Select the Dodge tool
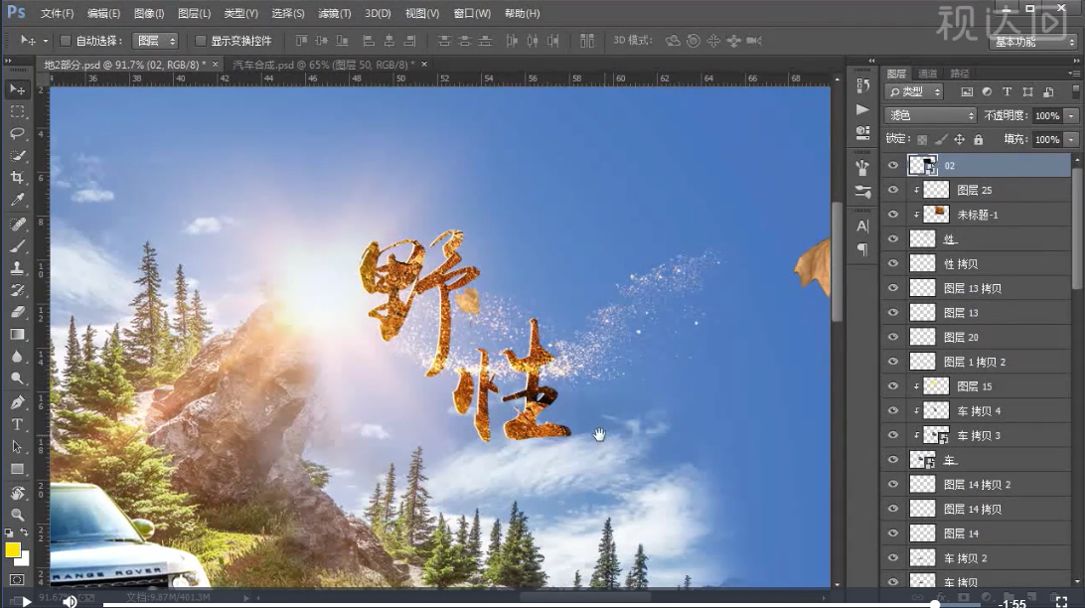Image resolution: width=1085 pixels, height=608 pixels. [x=17, y=379]
